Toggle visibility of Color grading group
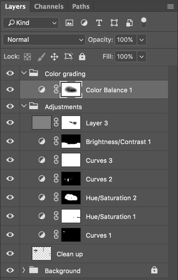Screen dimensions: 178x280 pos(10,73)
